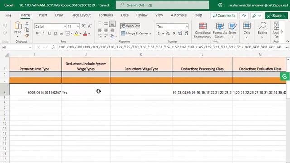This screenshot has width=290, height=163.
Task: Open cell Styles gallery
Action: coord(232,30)
